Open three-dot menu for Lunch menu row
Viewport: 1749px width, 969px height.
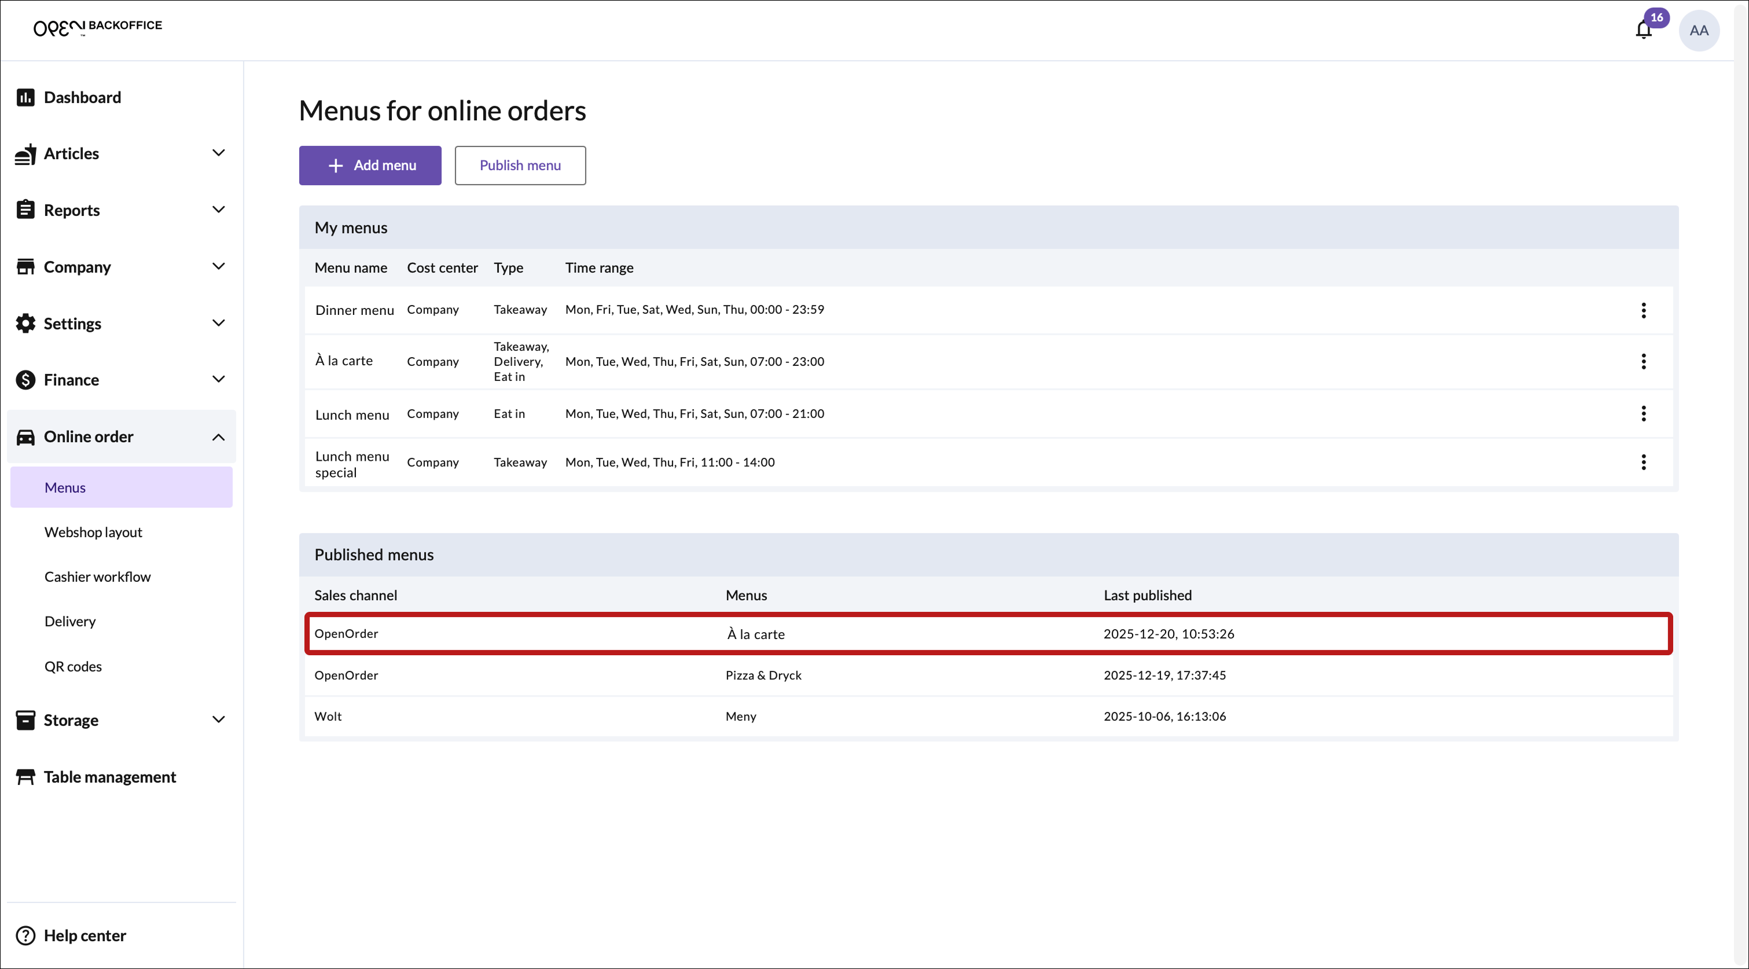click(1643, 413)
